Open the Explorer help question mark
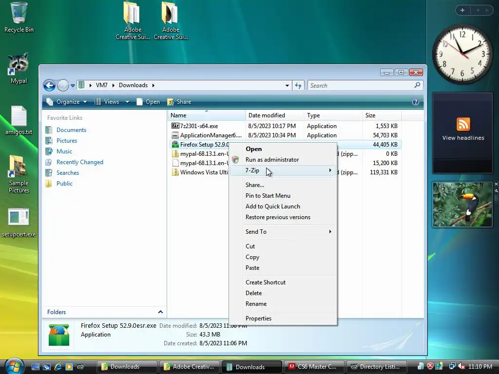The width and height of the screenshot is (499, 374). (x=415, y=102)
